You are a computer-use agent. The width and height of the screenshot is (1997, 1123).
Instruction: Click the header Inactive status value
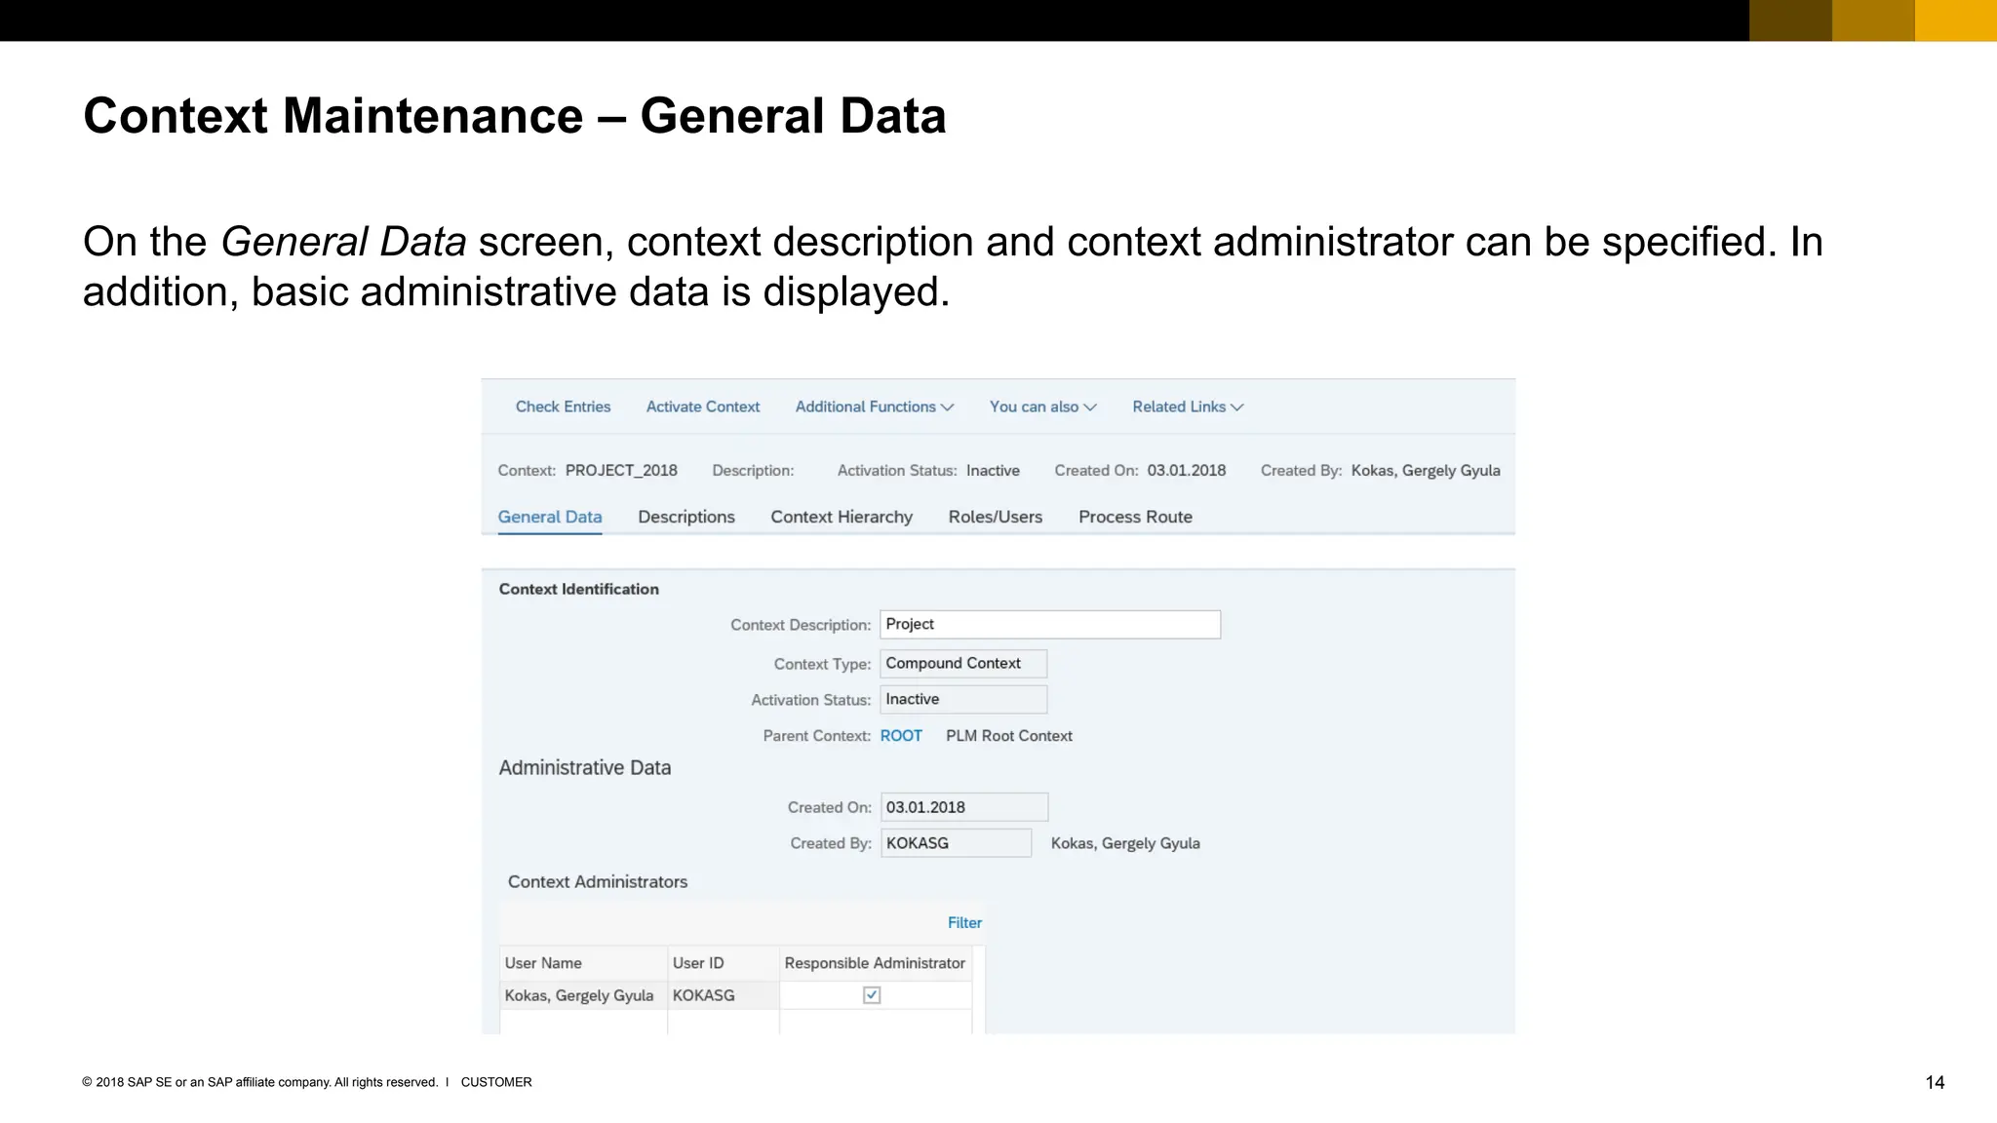pos(993,470)
